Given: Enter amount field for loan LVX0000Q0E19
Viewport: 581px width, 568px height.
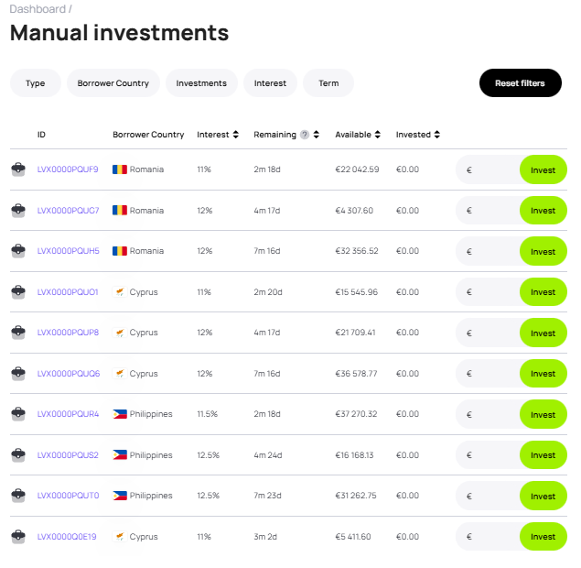Looking at the screenshot, I should point(490,537).
